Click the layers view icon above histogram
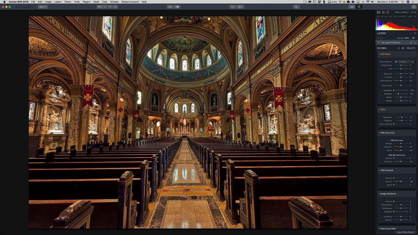The image size is (418, 235). [383, 12]
